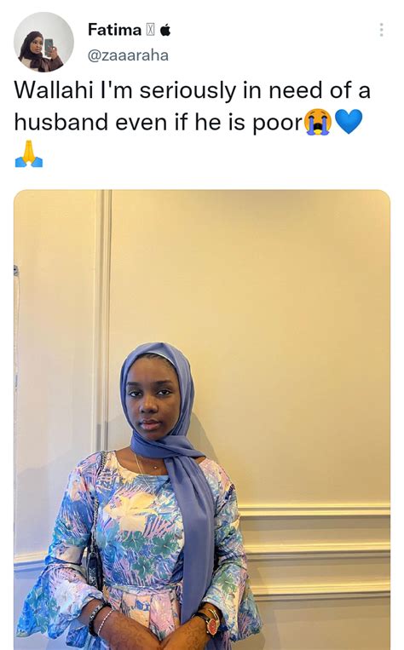This screenshot has height=650, width=404.
Task: Click the tweet text starting with Wallahi
Action: click(x=192, y=106)
